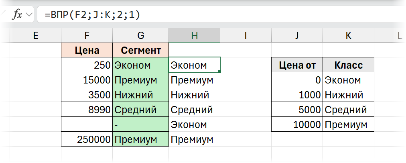Click green 'Эконом' cell in Сегмент column
Screen dimensions: 406x163
coord(140,65)
